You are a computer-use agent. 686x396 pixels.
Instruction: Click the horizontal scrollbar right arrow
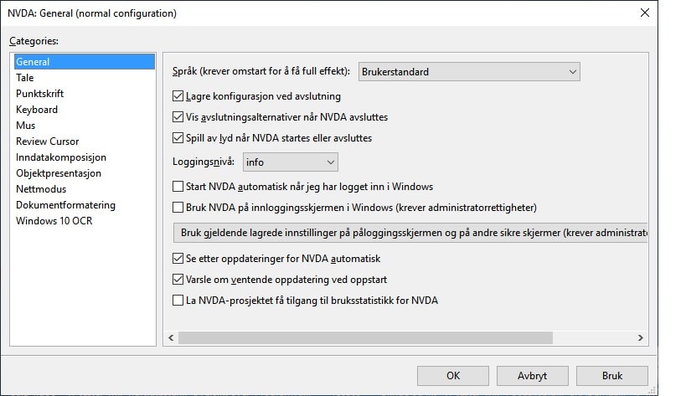641,338
